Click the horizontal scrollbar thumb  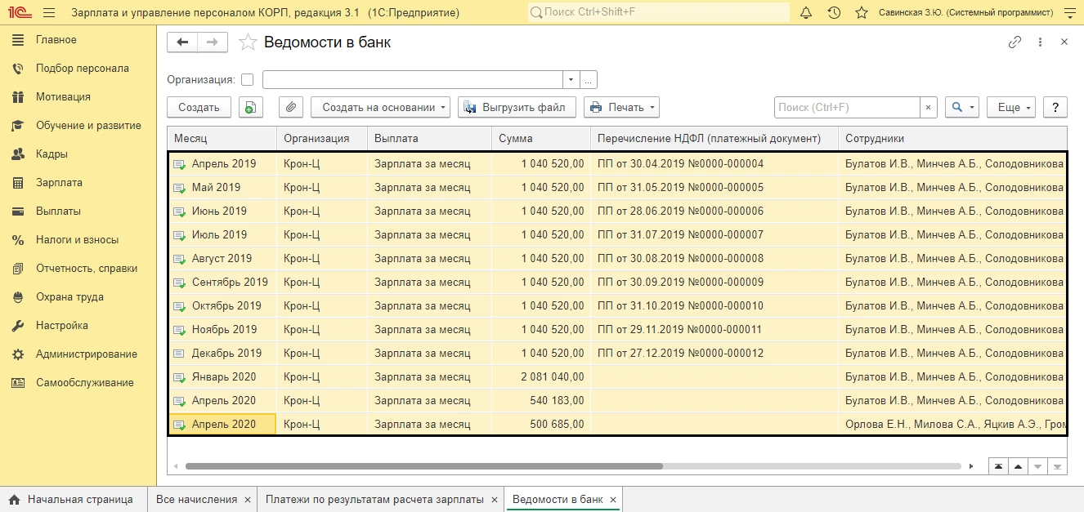click(x=423, y=466)
